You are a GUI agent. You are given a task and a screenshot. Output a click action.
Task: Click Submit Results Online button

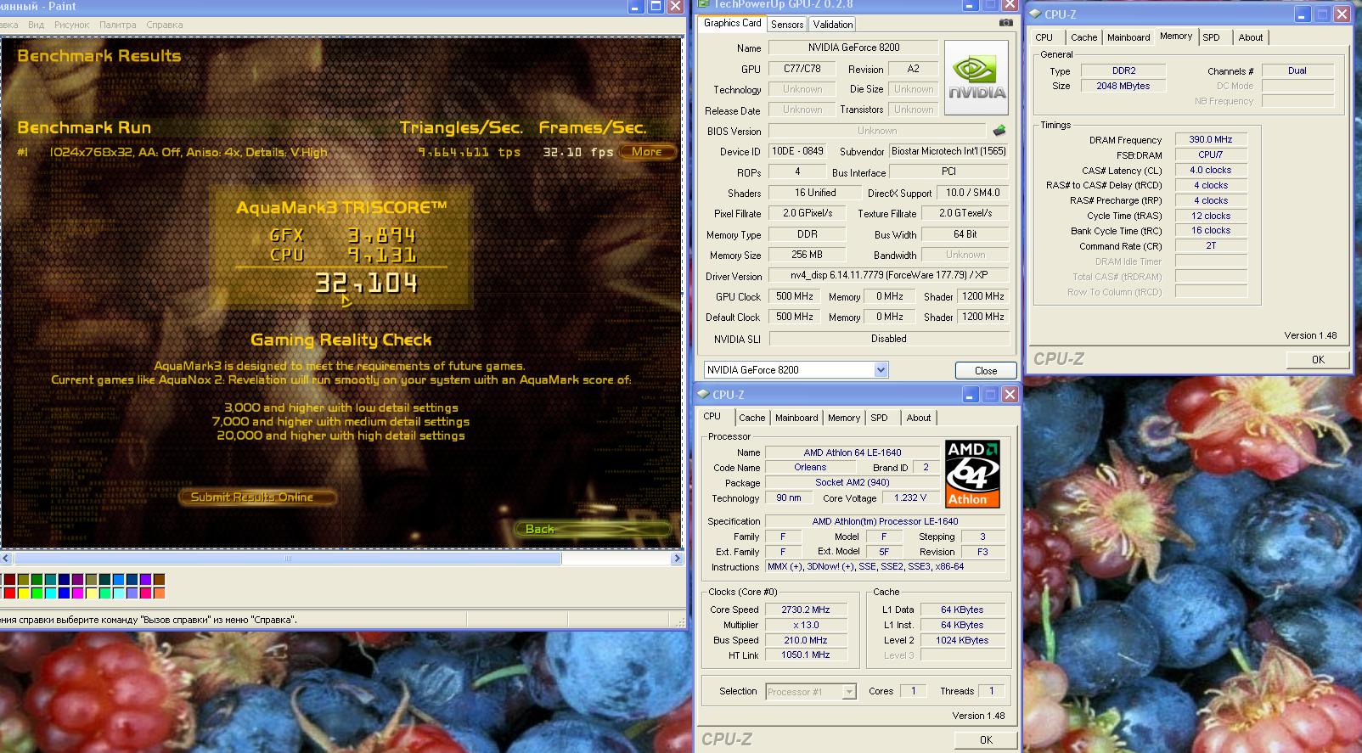[256, 497]
